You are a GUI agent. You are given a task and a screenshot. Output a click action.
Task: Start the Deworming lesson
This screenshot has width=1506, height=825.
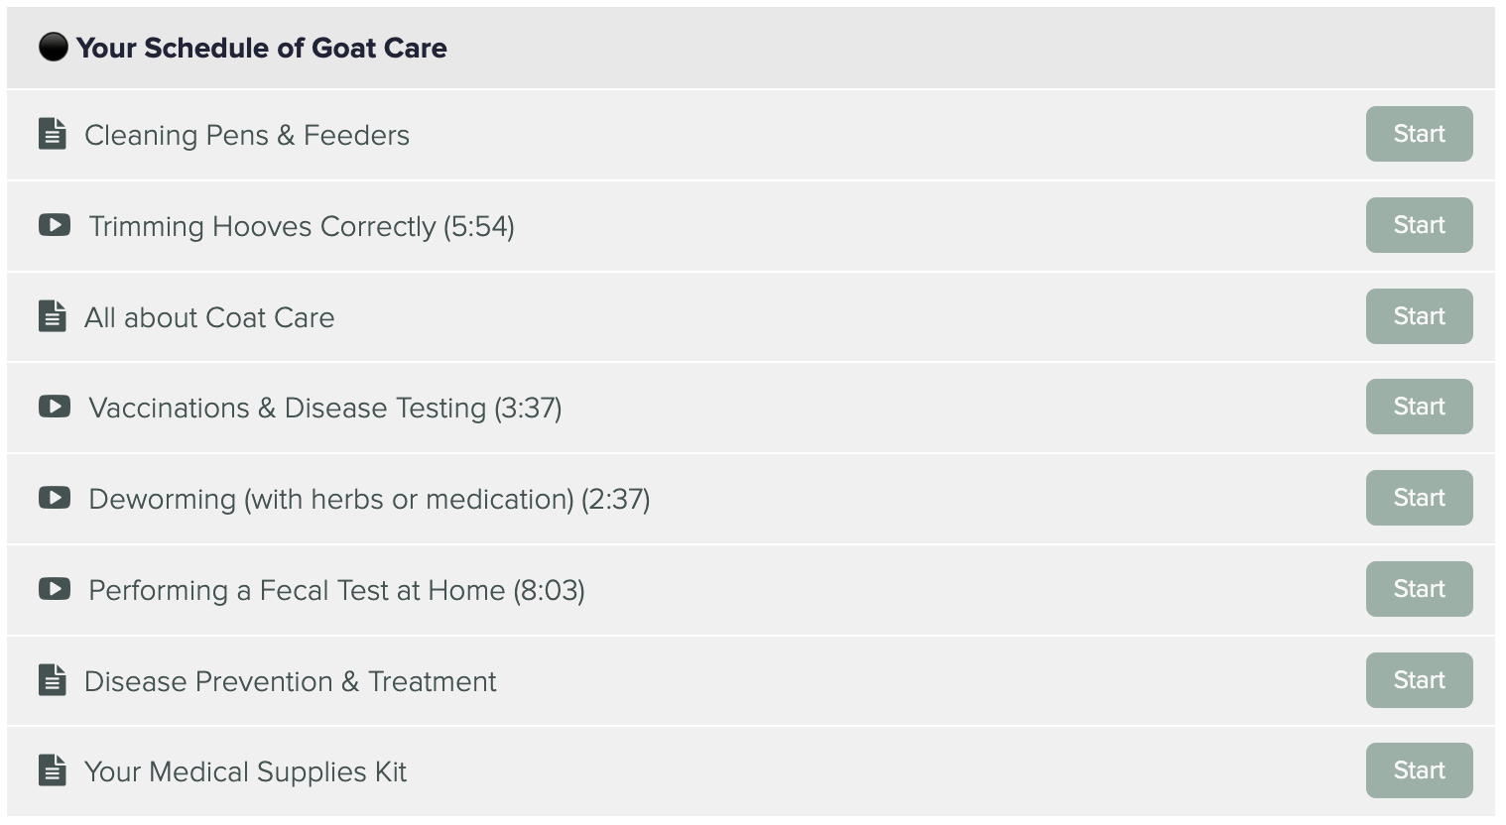click(1419, 498)
